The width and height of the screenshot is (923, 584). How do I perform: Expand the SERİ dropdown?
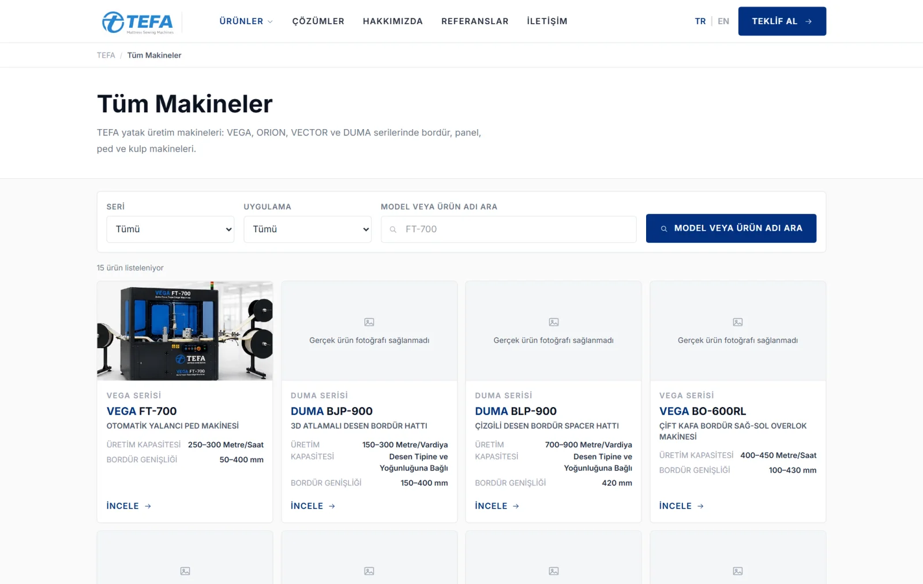pyautogui.click(x=170, y=229)
